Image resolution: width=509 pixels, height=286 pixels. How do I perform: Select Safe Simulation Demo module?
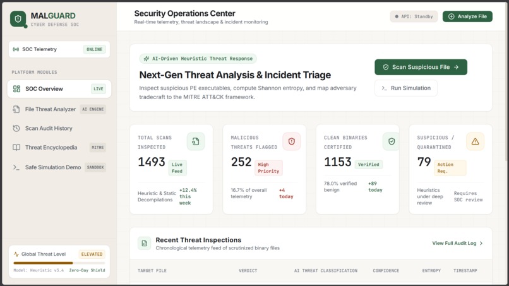59,167
